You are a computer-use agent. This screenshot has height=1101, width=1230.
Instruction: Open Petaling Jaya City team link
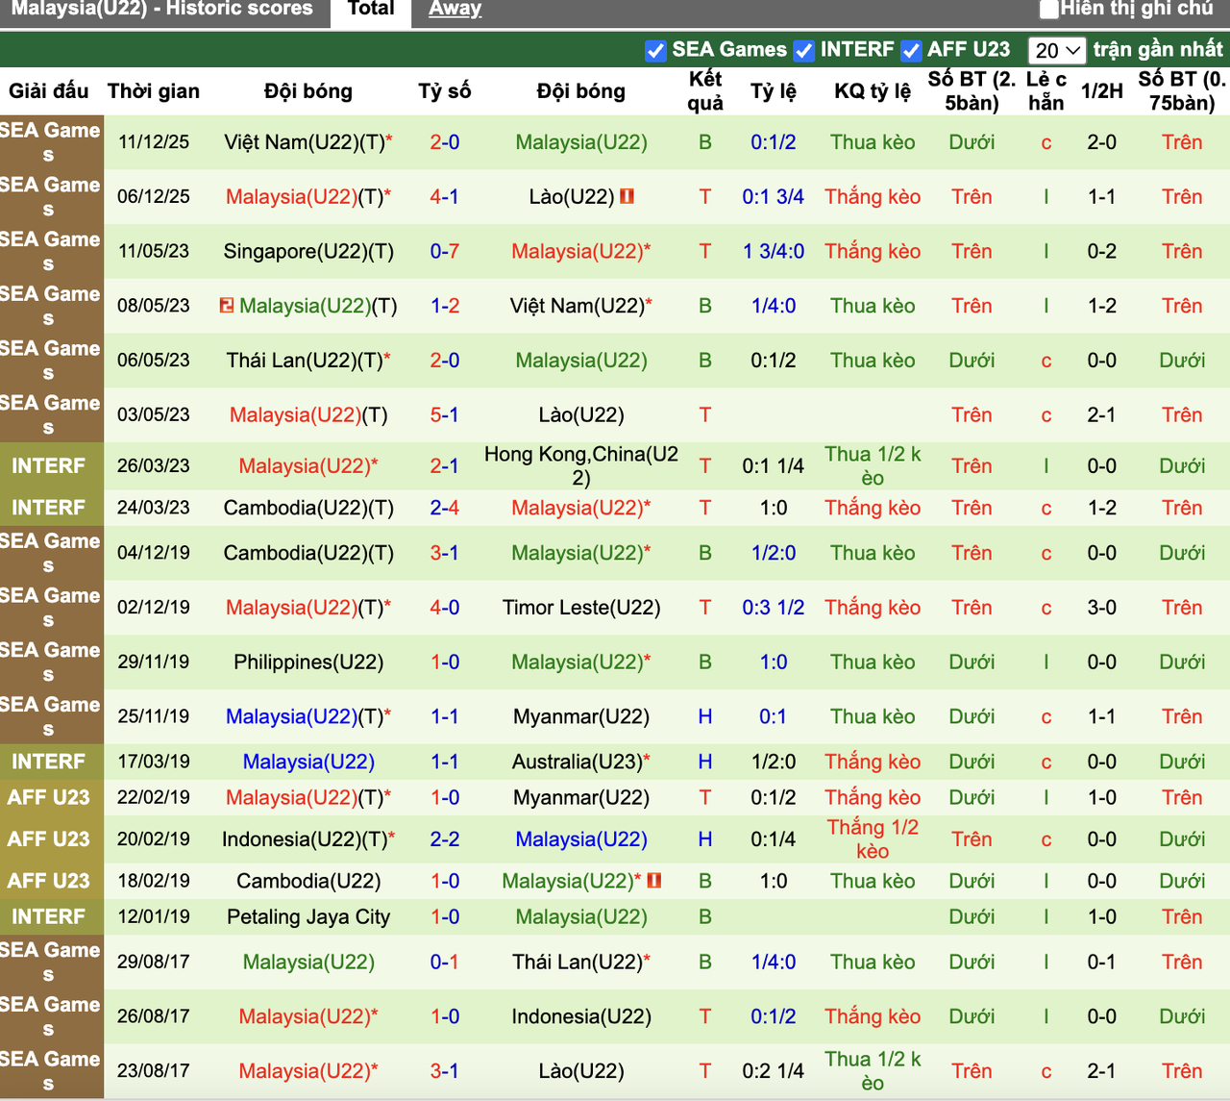tap(308, 916)
